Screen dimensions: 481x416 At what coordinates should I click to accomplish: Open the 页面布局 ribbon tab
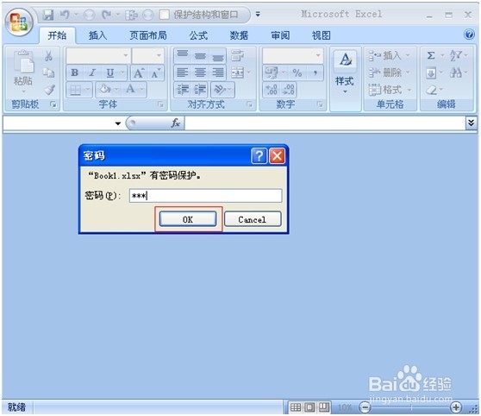point(148,35)
